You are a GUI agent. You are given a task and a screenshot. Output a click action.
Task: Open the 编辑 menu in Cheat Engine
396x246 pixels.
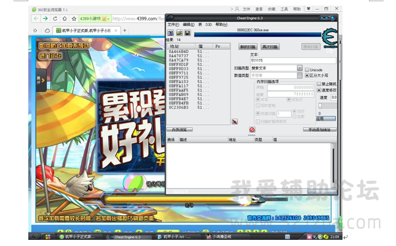pos(189,25)
